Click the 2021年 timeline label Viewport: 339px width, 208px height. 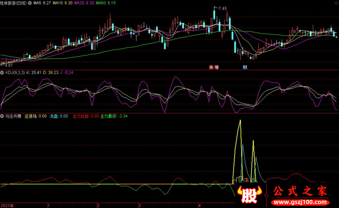point(7,205)
